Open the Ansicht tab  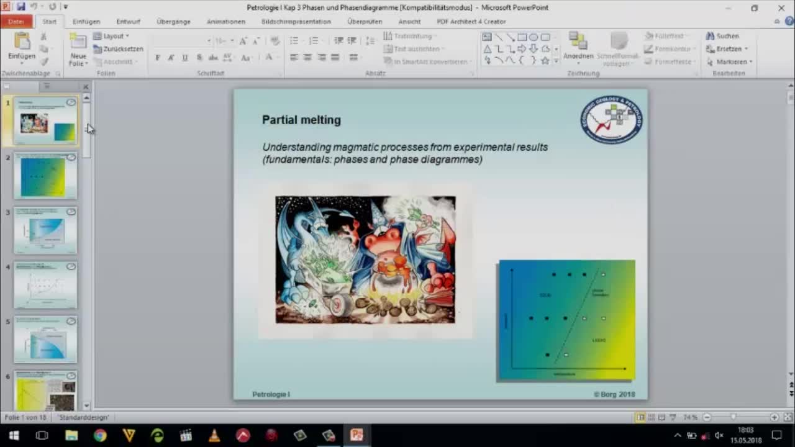(409, 21)
